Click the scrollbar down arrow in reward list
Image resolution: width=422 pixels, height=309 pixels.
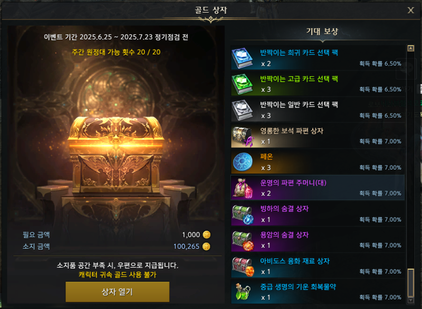pyautogui.click(x=411, y=300)
